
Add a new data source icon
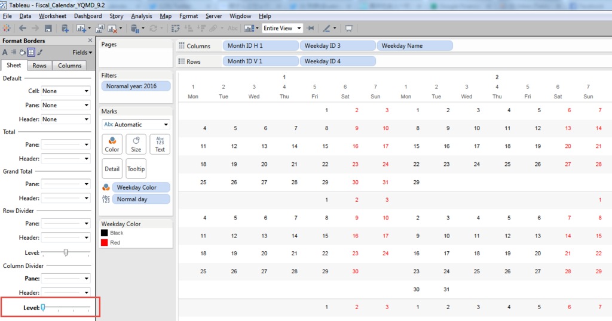(x=65, y=28)
